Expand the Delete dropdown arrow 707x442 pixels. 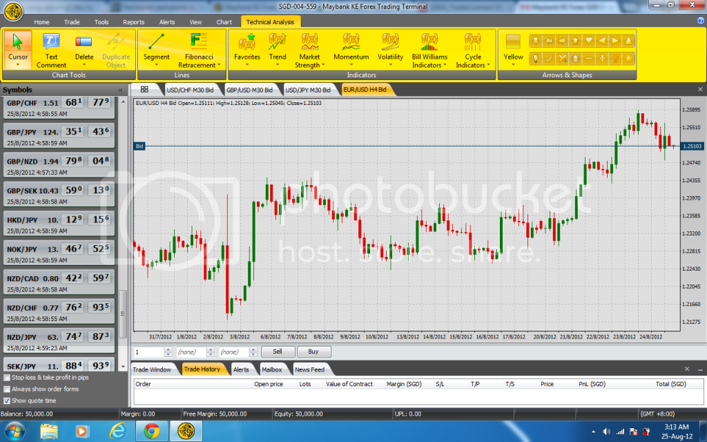[84, 65]
